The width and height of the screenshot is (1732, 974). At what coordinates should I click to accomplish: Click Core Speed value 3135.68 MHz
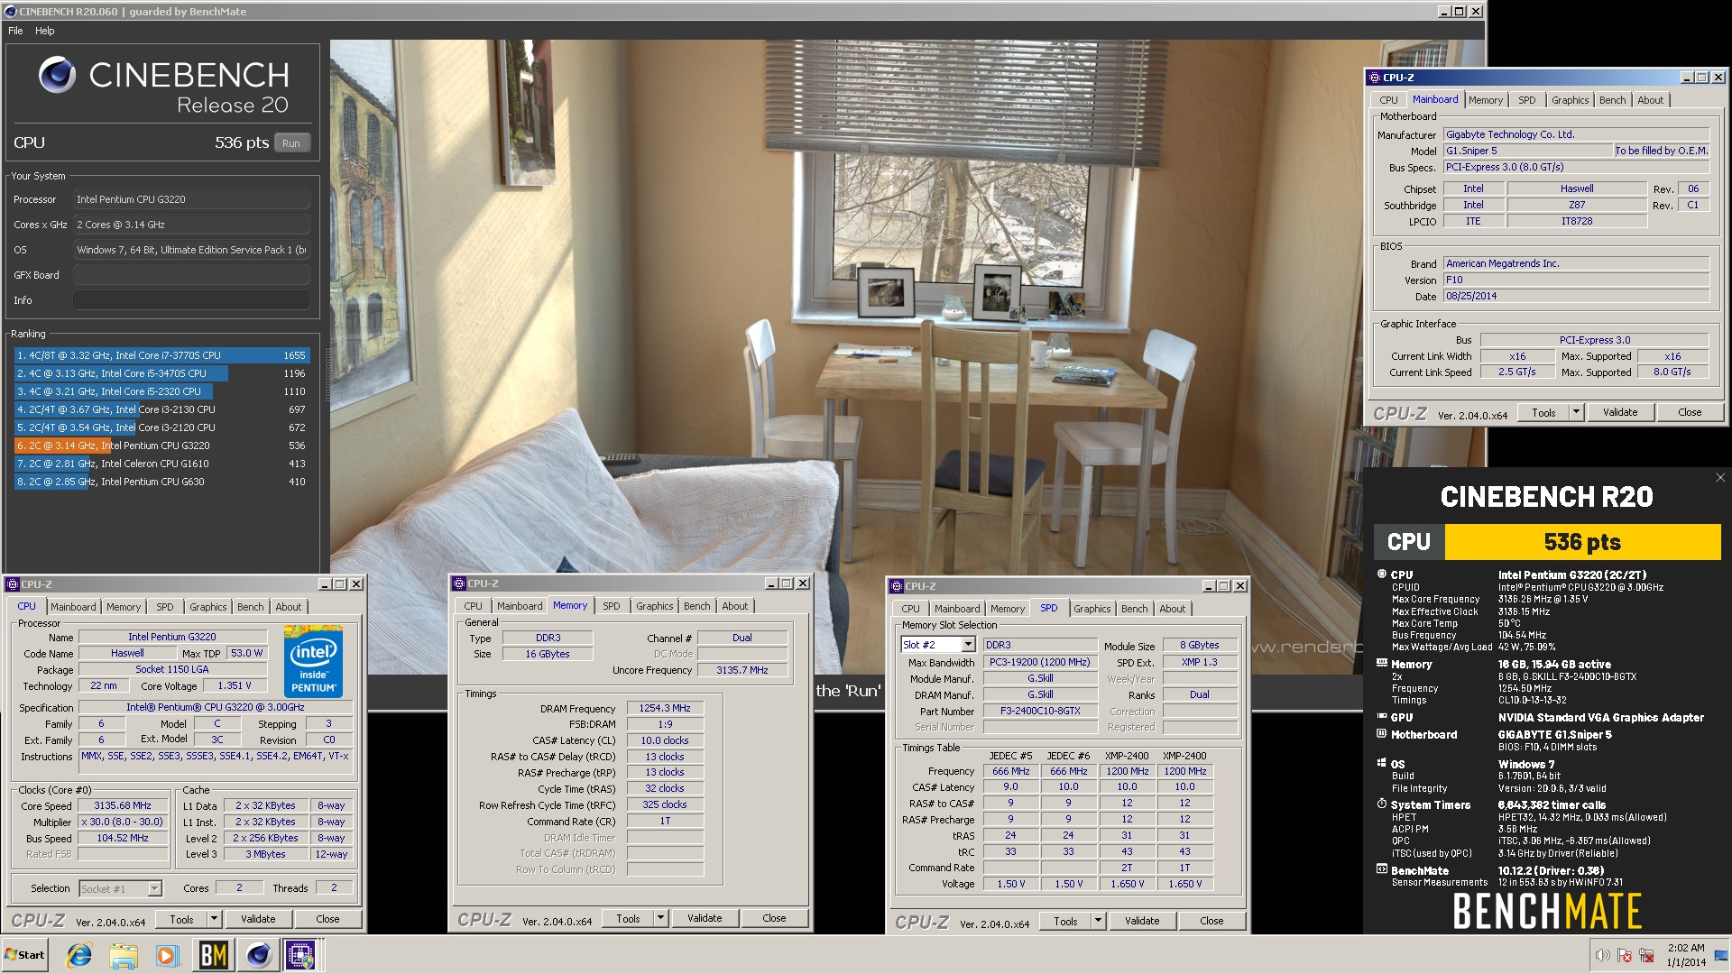pos(123,806)
